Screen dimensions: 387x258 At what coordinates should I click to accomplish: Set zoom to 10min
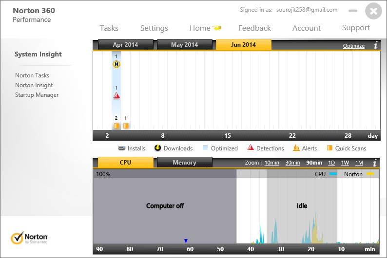tap(272, 163)
